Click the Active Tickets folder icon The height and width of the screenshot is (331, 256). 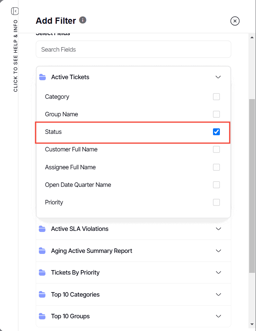[43, 77]
